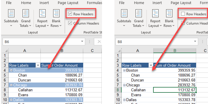208x104 pixels.
Task: Open Grand Totals menu in left window
Action: [x=25, y=18]
